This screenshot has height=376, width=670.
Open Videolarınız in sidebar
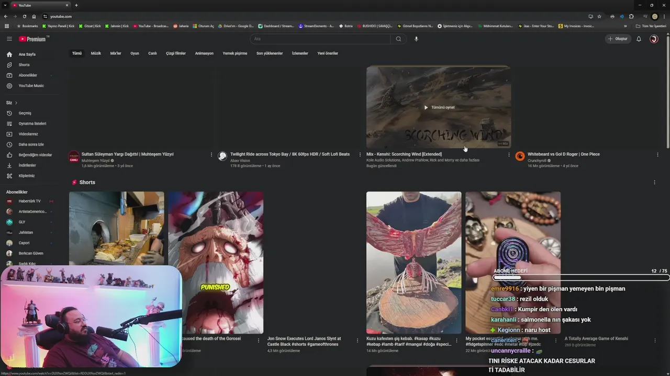[x=31, y=134]
